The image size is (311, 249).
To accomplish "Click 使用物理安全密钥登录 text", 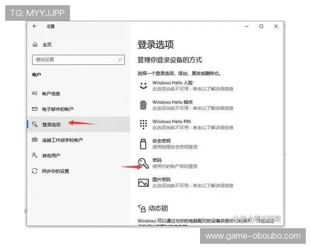I will (175, 147).
